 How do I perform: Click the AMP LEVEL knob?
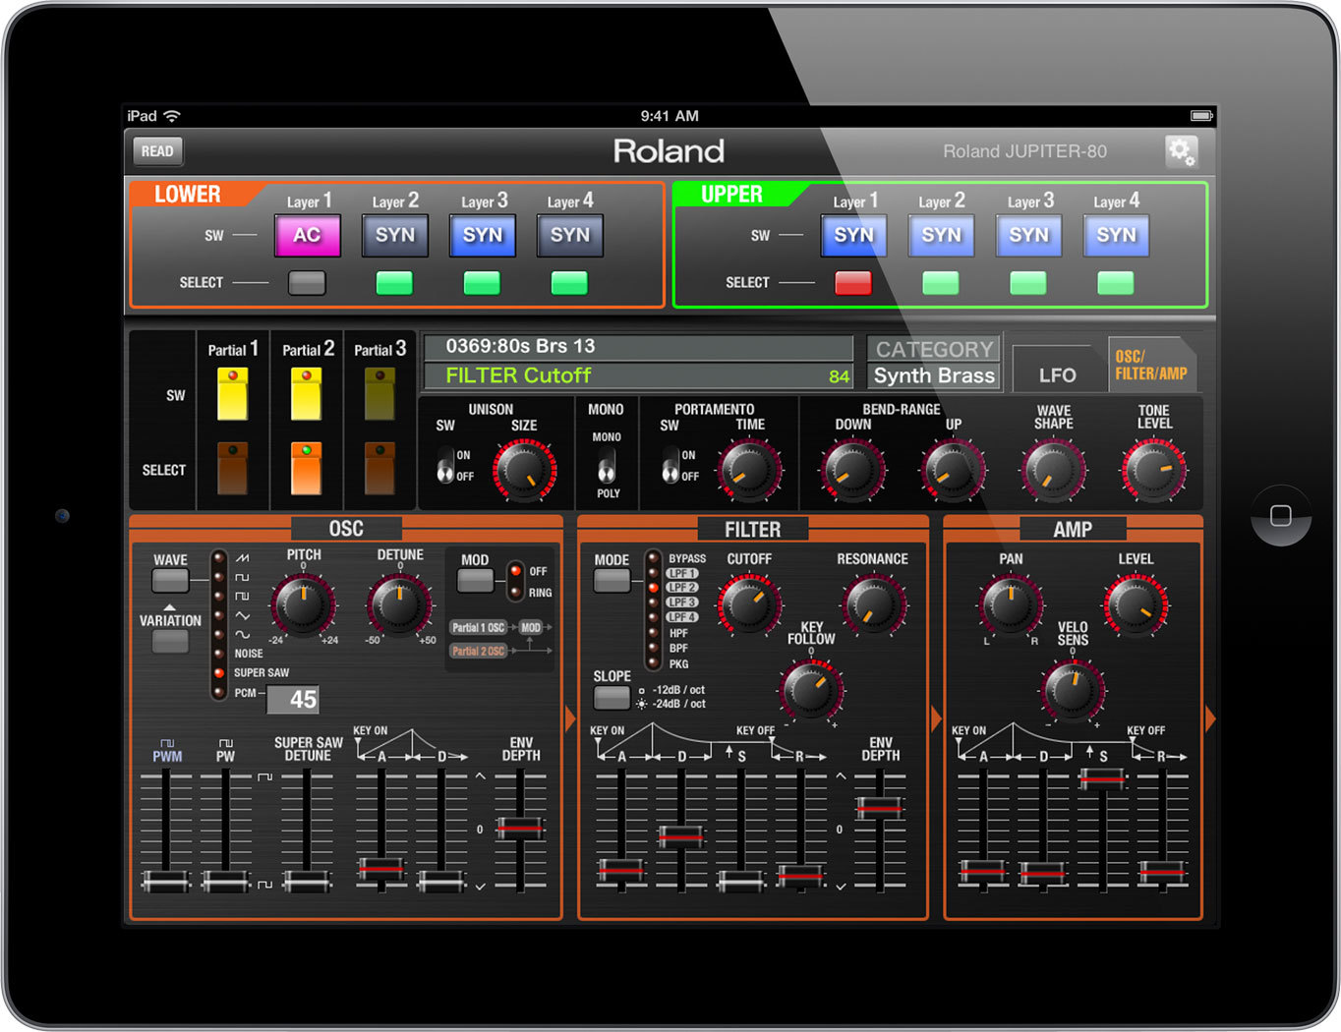(1136, 605)
